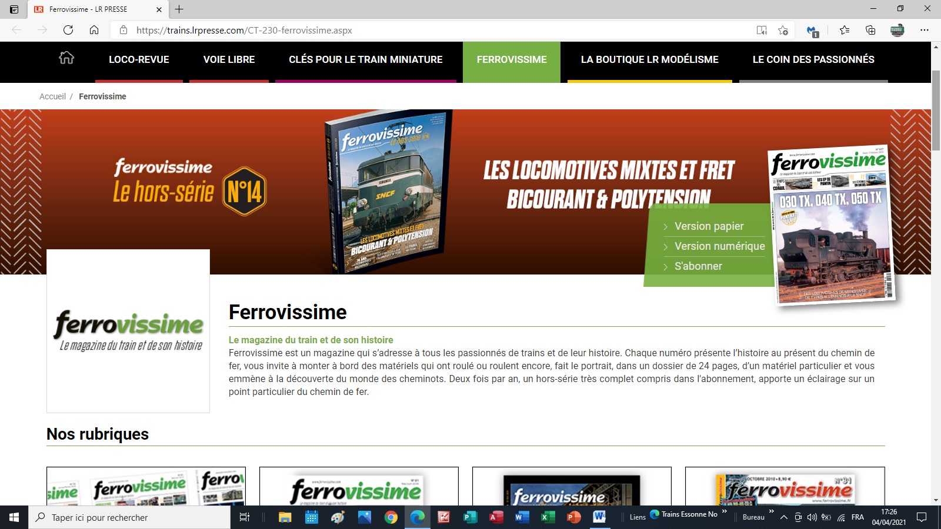Expand the Liens toolbar chevron

[x=725, y=511]
